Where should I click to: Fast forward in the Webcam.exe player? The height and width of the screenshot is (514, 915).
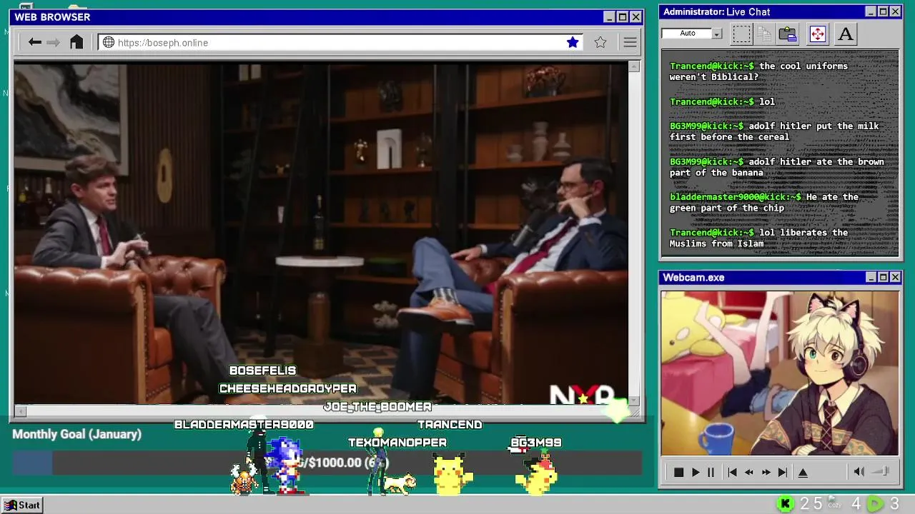(x=766, y=472)
